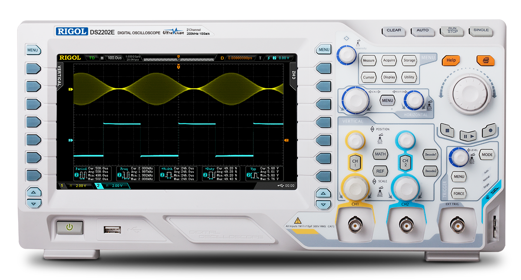Screen dimensions: 521x280
Task: Tap the USB status icon on the display
Action: [282, 185]
